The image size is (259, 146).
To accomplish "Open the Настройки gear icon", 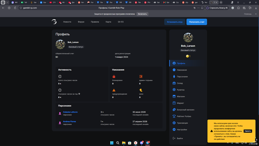I will (174, 129).
